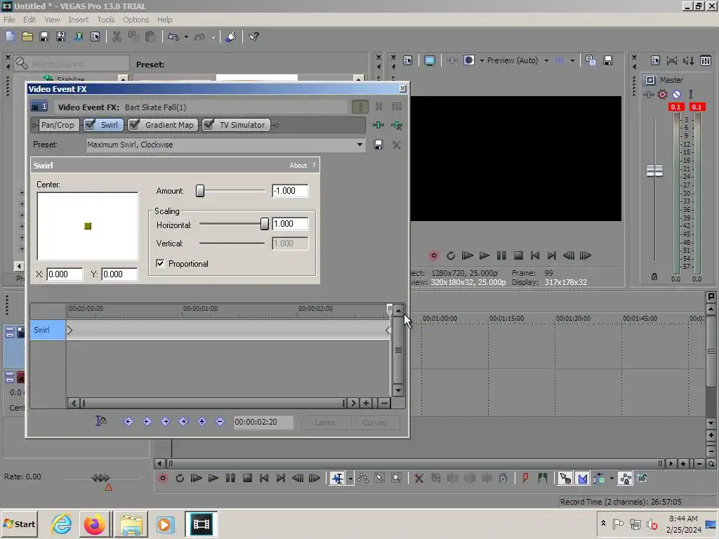This screenshot has width=719, height=539.
Task: Click the Amount value field showing -1.000
Action: pyautogui.click(x=290, y=191)
